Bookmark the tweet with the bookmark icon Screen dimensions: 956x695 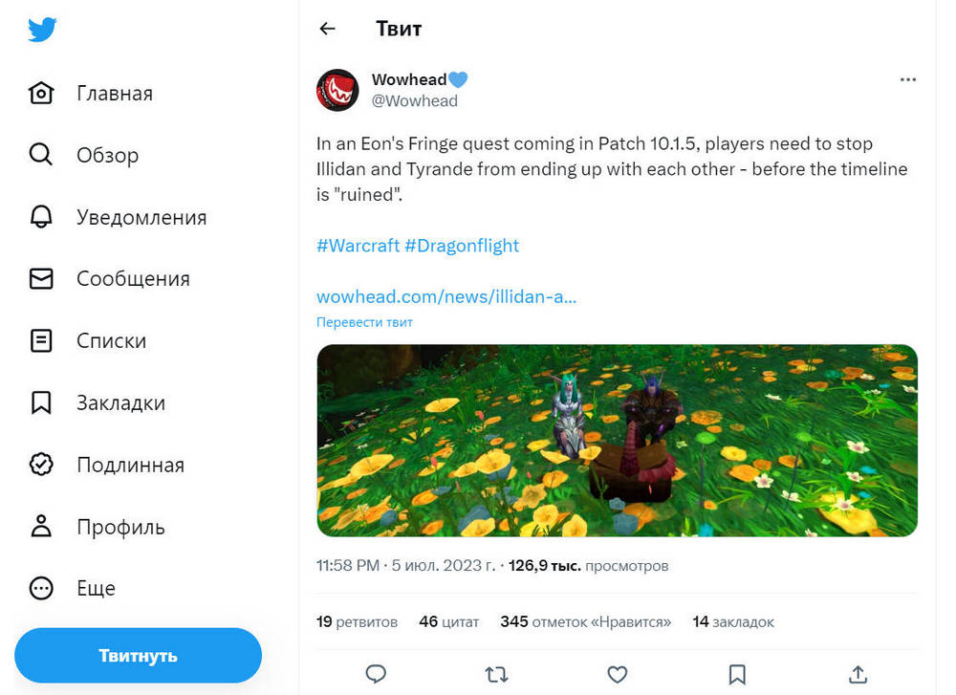tap(737, 674)
